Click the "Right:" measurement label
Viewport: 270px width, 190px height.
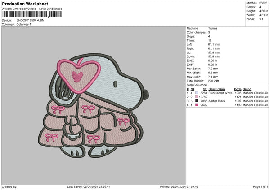tap(190, 48)
